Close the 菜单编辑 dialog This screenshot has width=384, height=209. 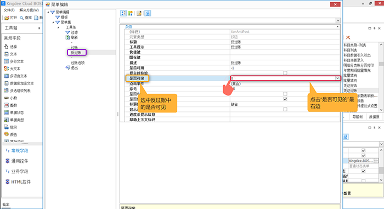tap(335, 4)
